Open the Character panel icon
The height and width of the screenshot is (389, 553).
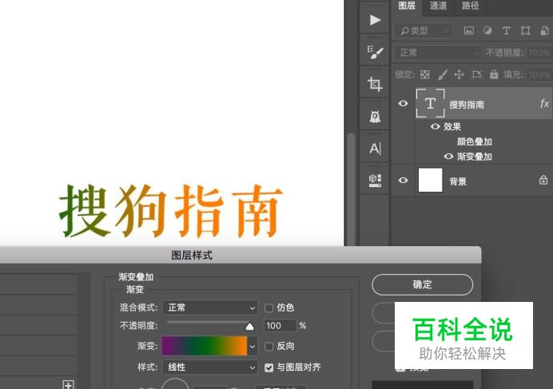(375, 149)
